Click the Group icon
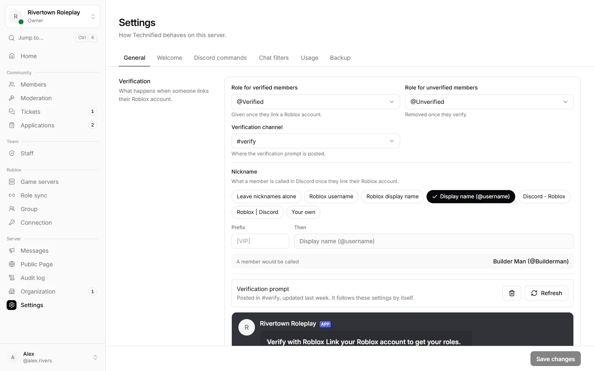This screenshot has height=371, width=594. 12,209
